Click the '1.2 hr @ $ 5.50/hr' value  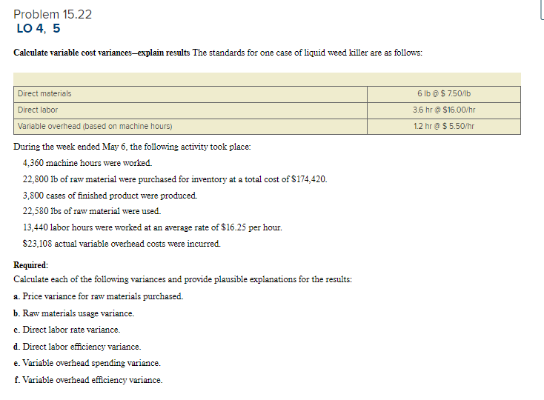[444, 126]
